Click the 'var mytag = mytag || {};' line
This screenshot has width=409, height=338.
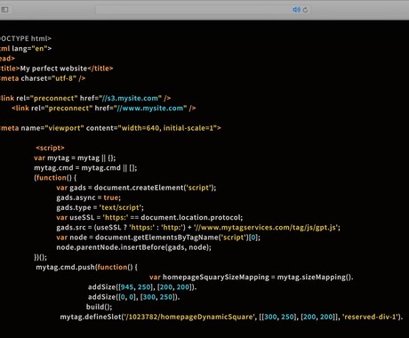coord(75,157)
